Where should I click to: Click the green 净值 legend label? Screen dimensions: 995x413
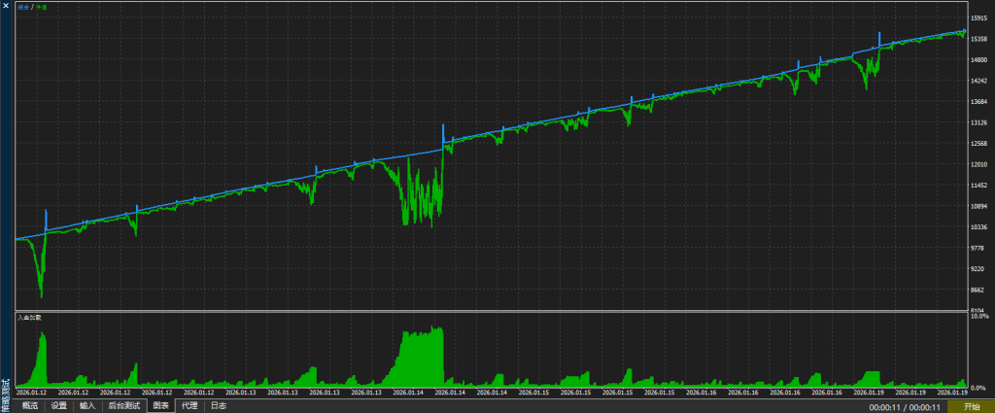38,8
